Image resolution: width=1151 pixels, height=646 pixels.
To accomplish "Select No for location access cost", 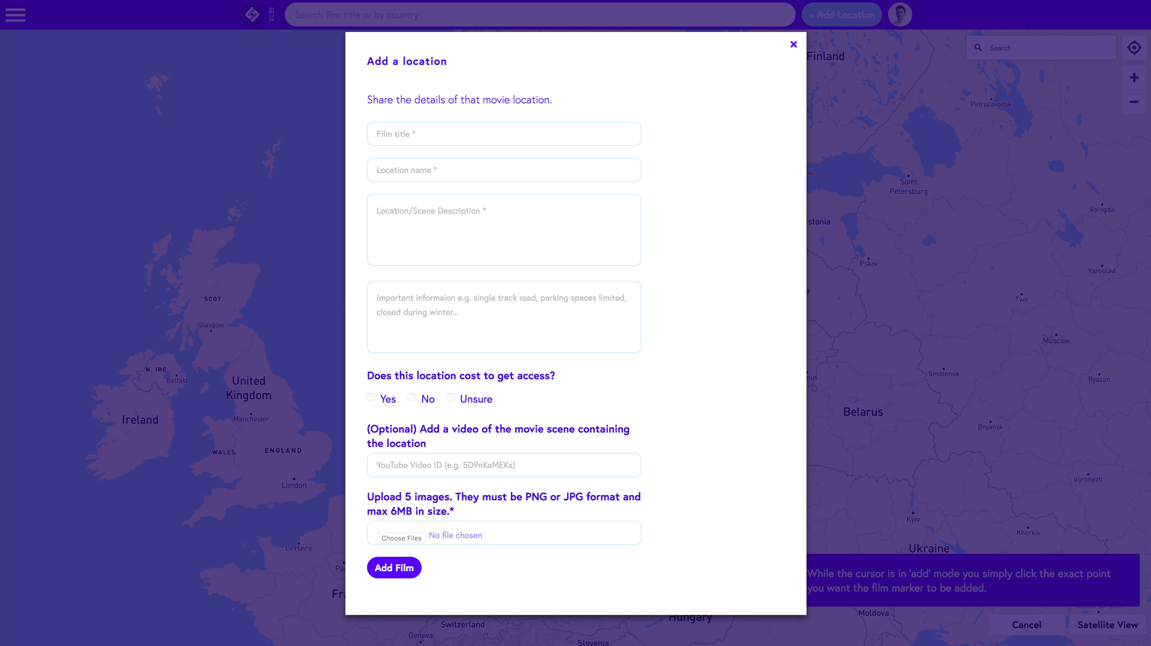I will click(x=411, y=398).
